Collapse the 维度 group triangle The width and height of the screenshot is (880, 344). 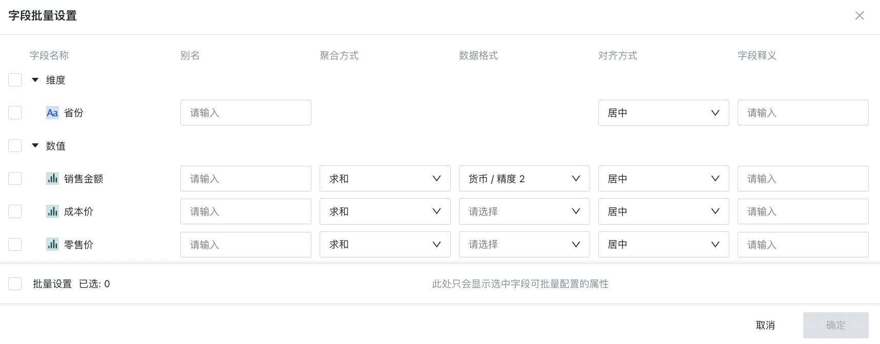(x=35, y=80)
